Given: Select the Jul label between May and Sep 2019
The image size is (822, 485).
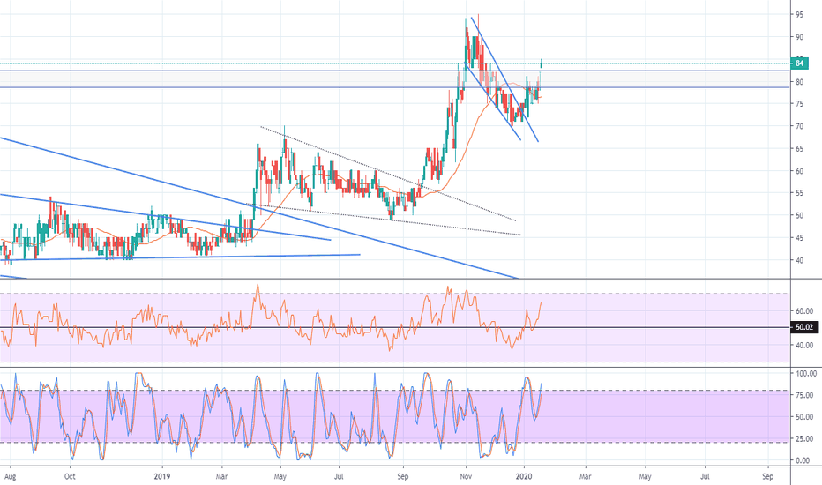Looking at the screenshot, I should [339, 476].
